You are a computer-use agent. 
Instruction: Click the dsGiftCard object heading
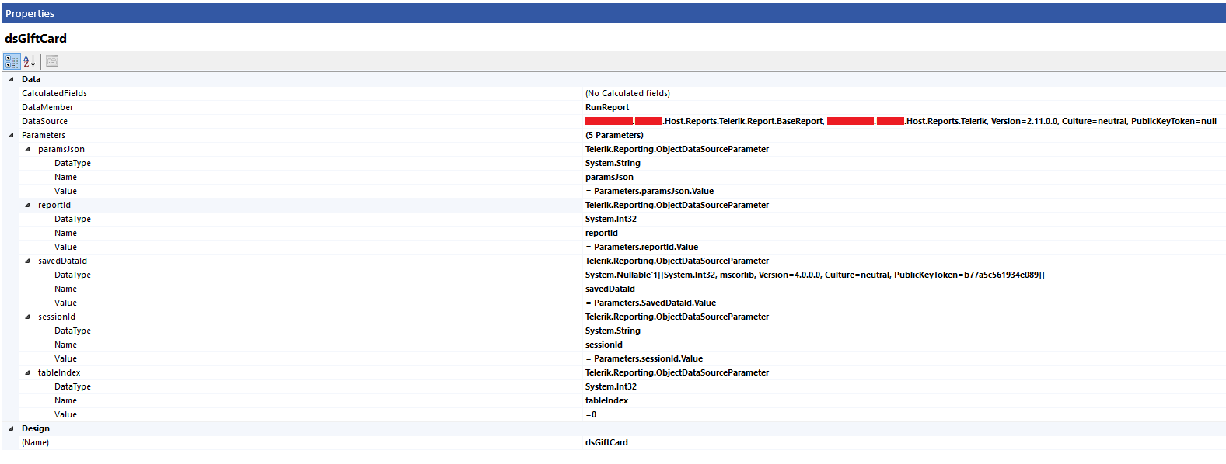[x=36, y=38]
